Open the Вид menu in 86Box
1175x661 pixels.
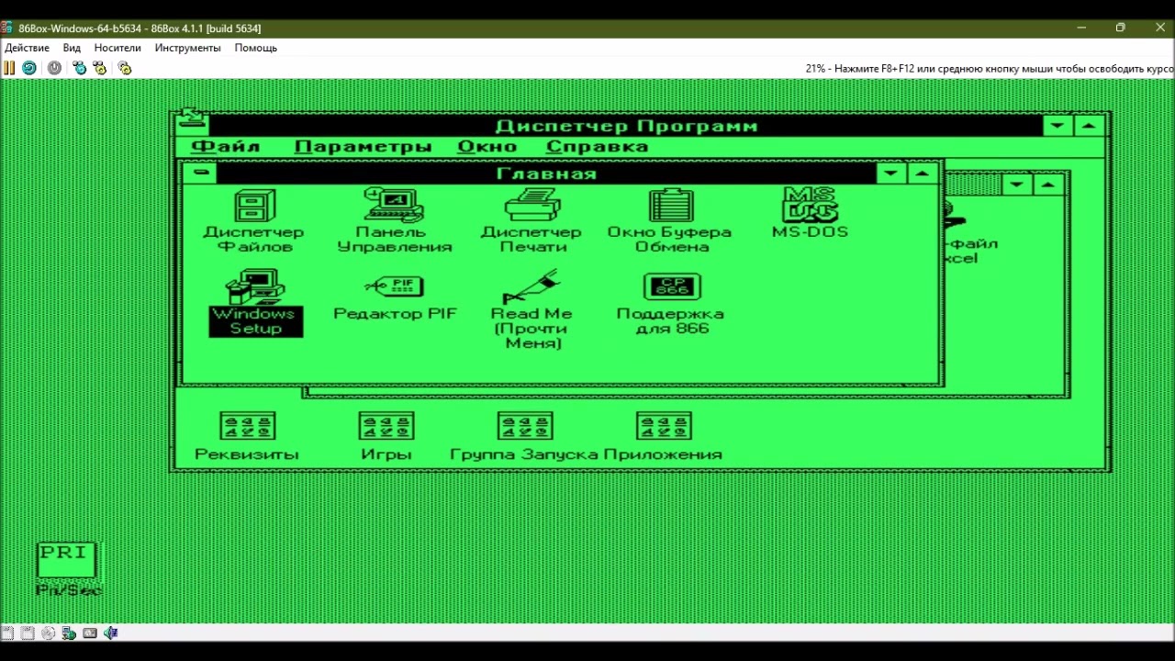72,48
